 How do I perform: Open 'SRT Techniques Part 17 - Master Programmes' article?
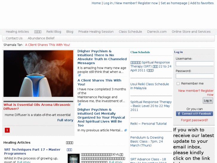(32, 152)
